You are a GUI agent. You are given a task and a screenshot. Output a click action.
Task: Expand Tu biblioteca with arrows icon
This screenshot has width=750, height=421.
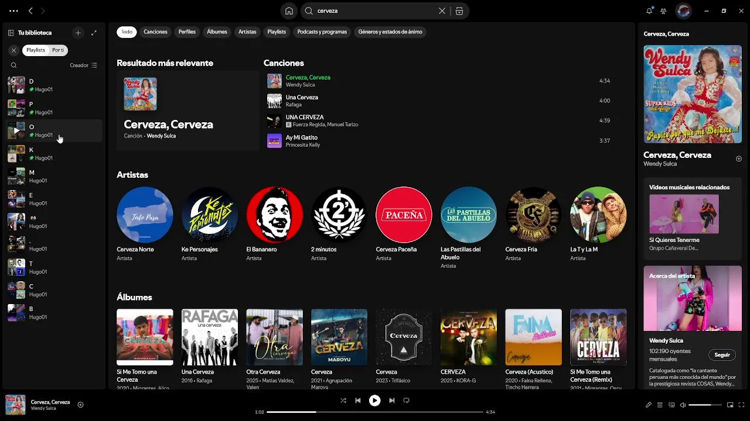coord(94,33)
